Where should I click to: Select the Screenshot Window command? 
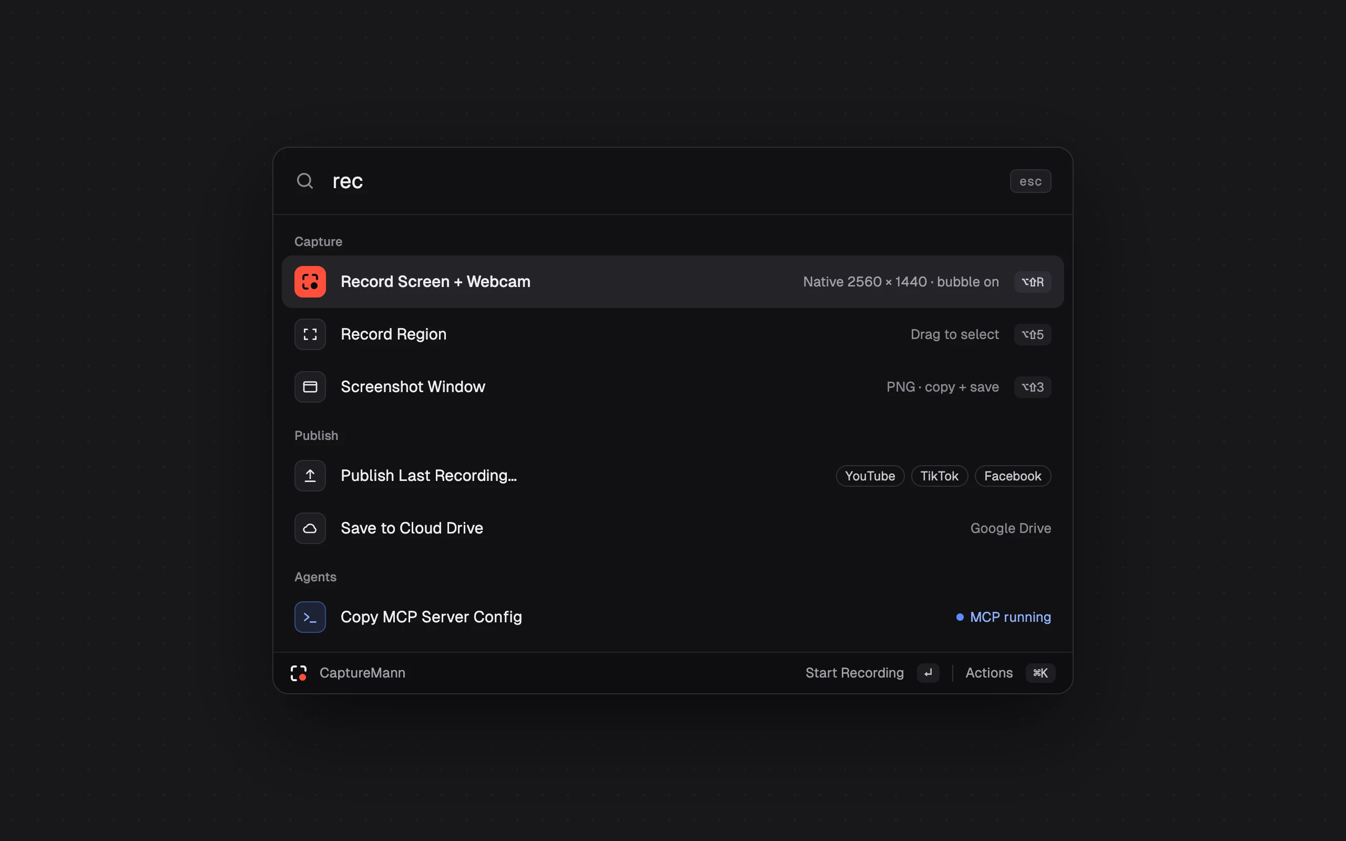point(672,386)
